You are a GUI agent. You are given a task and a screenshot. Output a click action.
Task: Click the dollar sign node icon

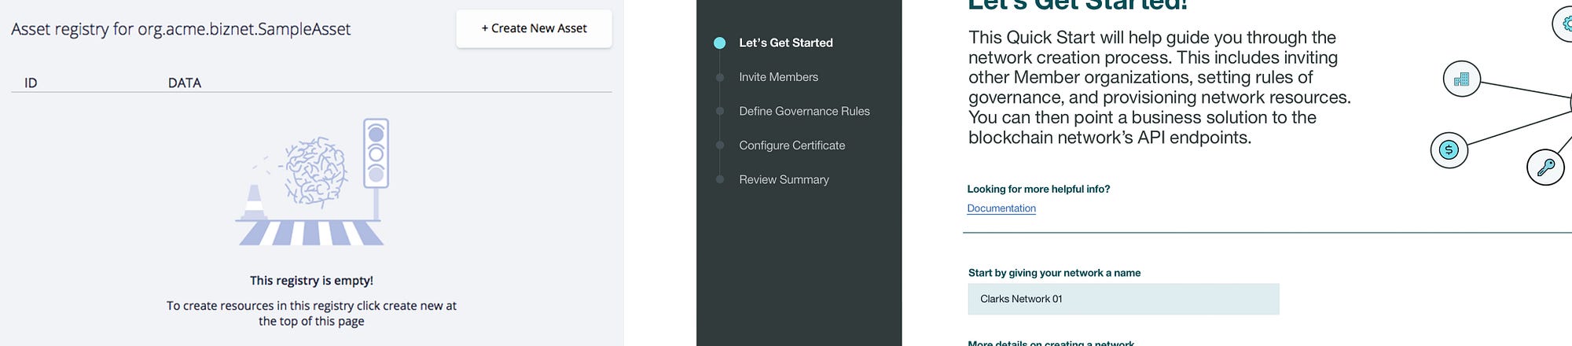point(1449,149)
